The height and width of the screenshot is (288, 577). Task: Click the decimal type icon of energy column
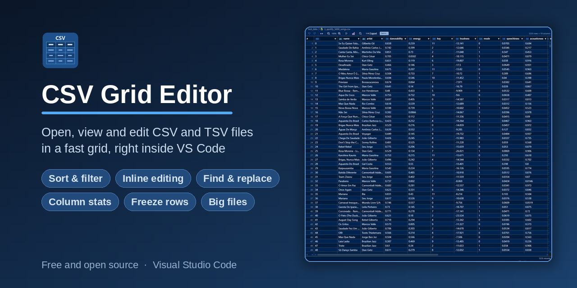410,39
